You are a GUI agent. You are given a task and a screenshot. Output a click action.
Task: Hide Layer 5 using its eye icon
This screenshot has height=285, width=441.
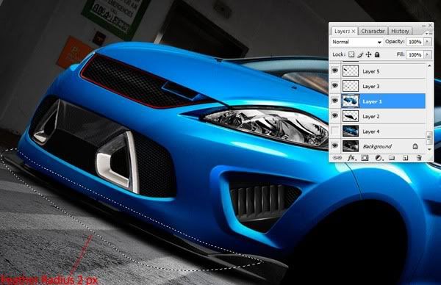tap(335, 71)
